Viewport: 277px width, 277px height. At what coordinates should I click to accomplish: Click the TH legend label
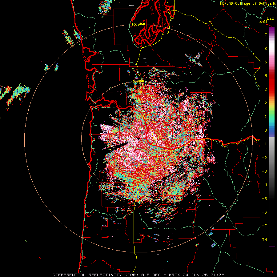(264, 240)
